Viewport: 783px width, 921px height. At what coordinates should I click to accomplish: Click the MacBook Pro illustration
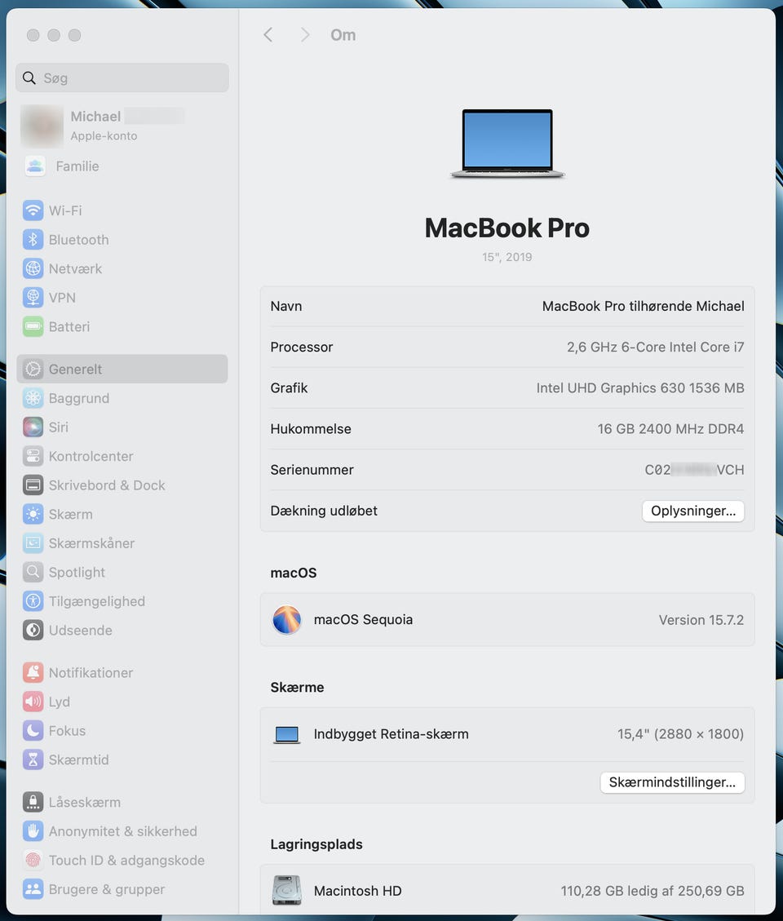(507, 144)
